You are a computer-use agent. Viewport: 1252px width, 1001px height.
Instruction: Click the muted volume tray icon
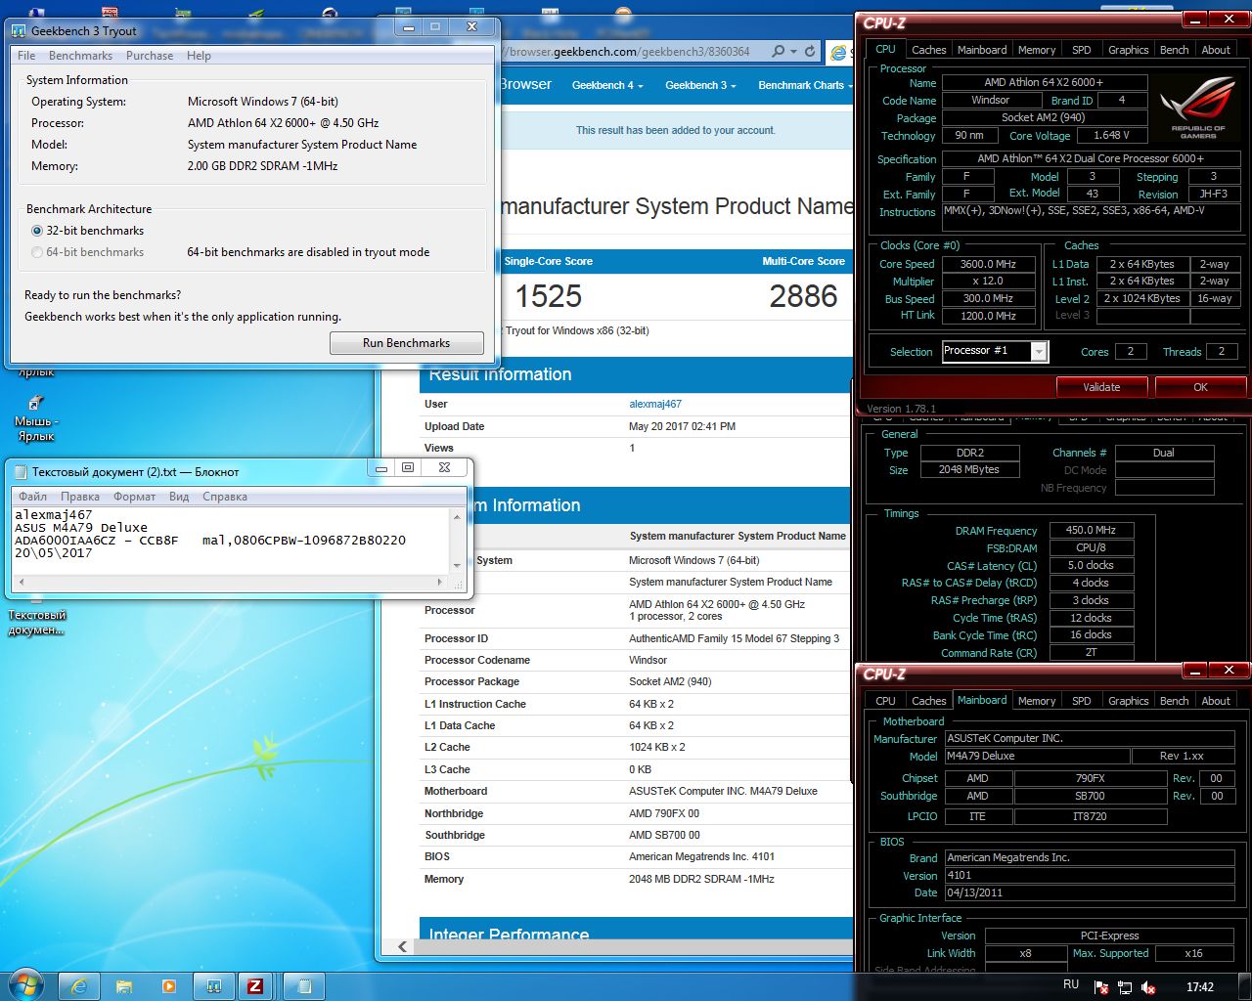click(1149, 987)
